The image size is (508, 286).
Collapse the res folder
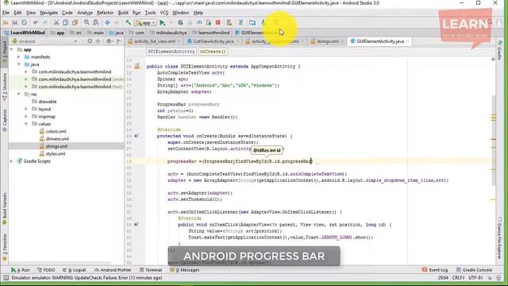pyautogui.click(x=19, y=94)
